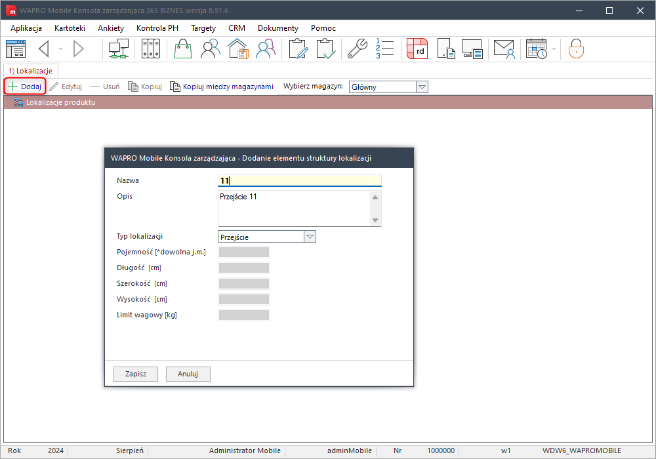Click Kopiuj między magazynami toolbar button
The height and width of the screenshot is (459, 656).
pos(222,87)
